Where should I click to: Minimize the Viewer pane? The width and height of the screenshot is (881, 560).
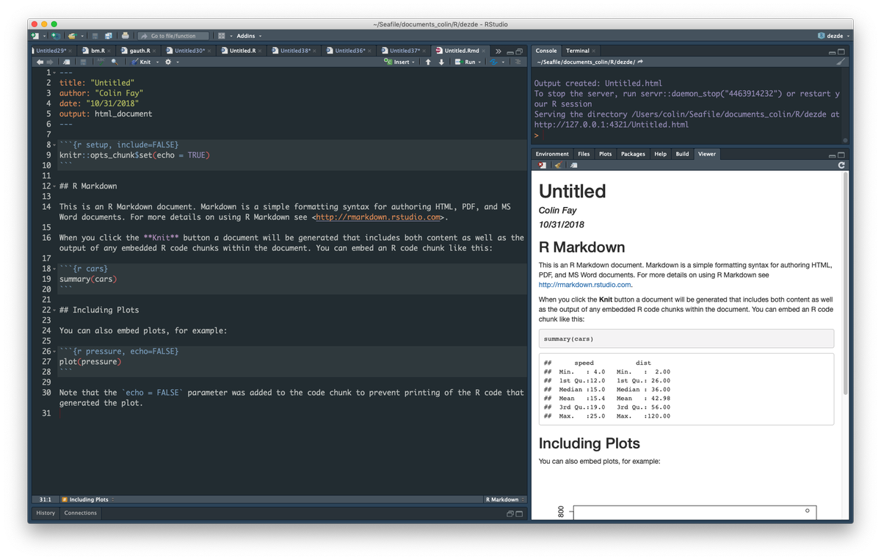(x=832, y=156)
